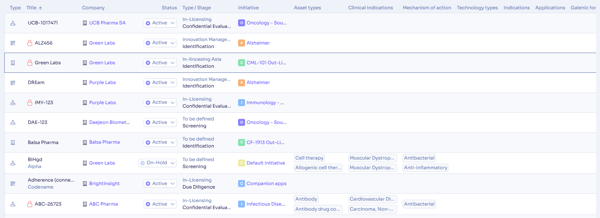Open the UCB Pharma SA company link
Image resolution: width=600 pixels, height=218 pixels.
107,23
